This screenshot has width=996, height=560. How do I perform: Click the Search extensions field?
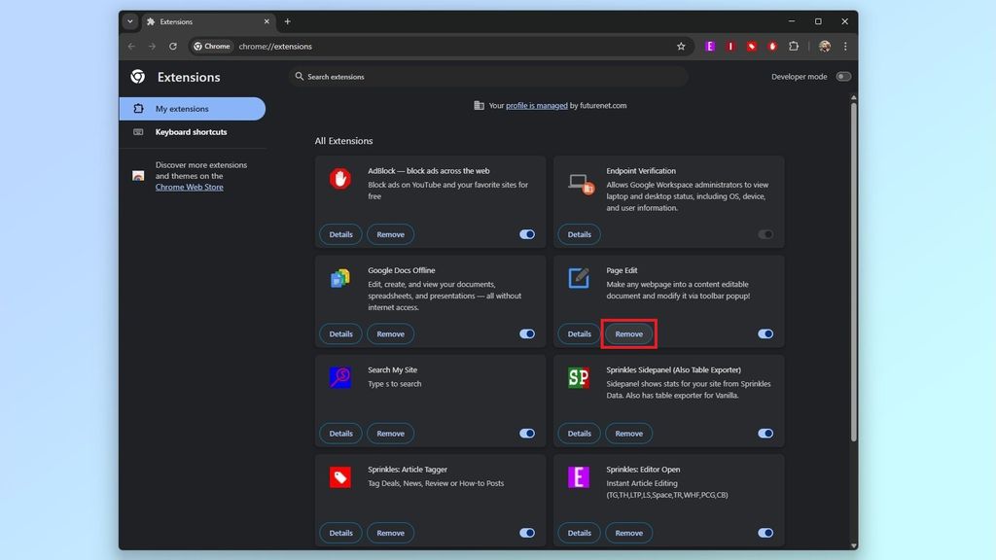(x=486, y=76)
